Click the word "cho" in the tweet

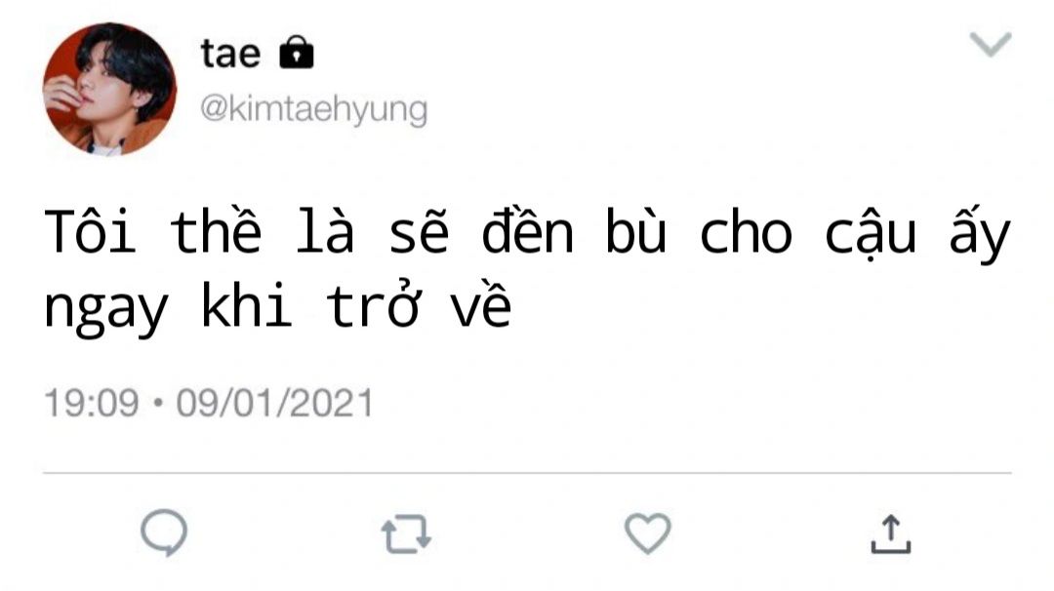747,232
